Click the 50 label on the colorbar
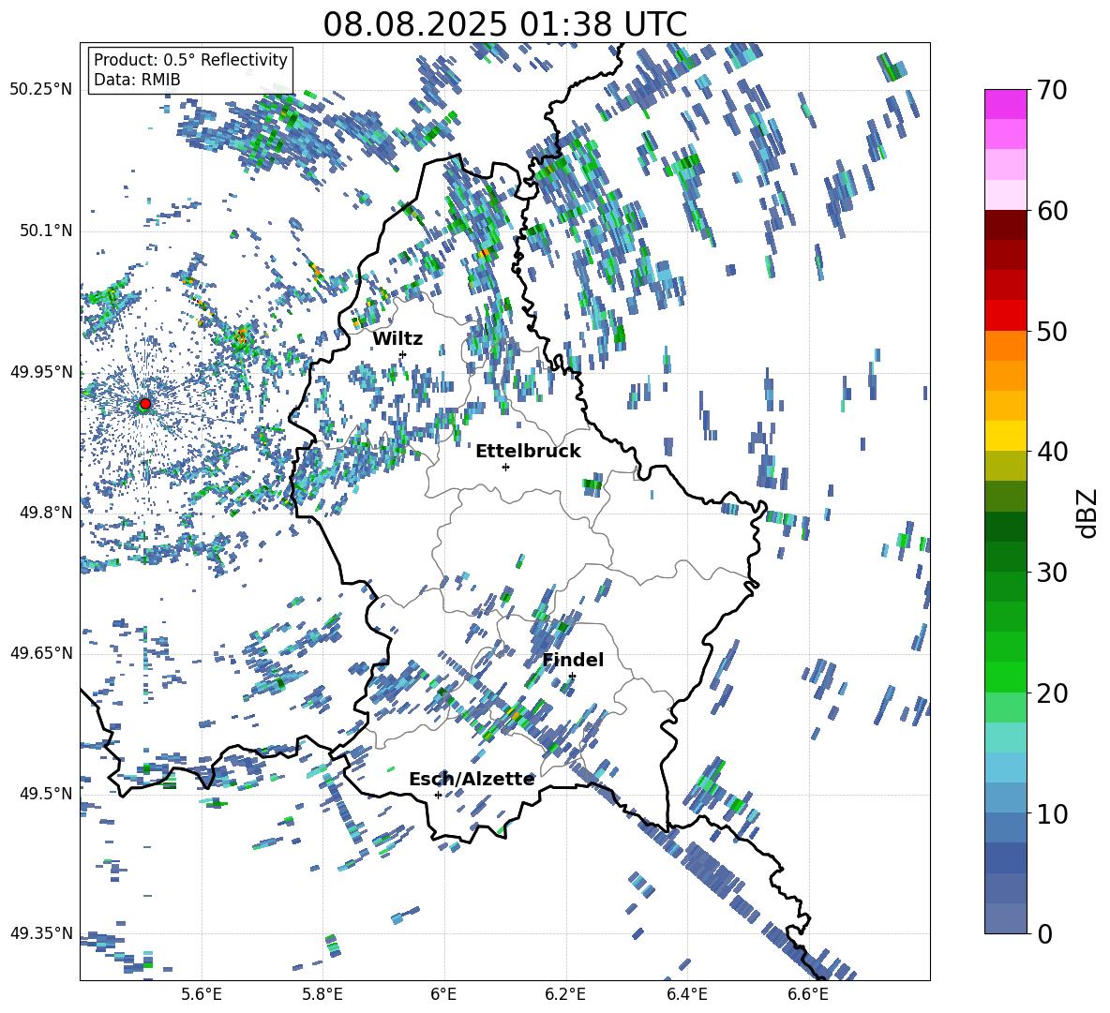 pyautogui.click(x=1051, y=332)
